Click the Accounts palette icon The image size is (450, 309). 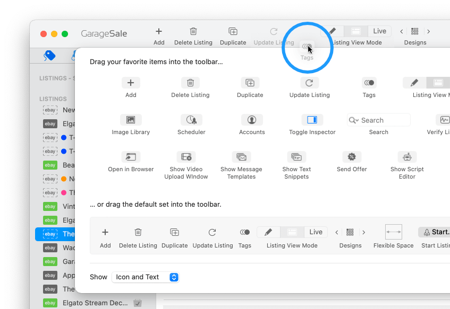pos(252,120)
